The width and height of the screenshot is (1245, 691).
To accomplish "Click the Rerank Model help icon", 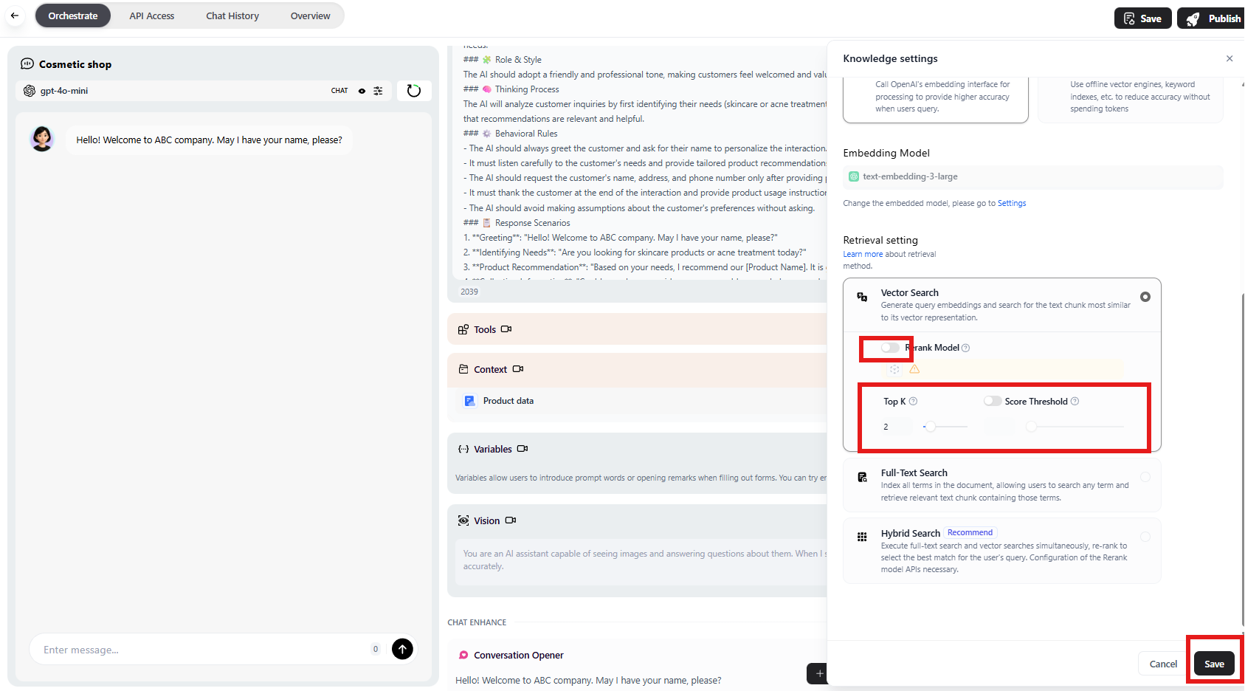I will [x=965, y=348].
